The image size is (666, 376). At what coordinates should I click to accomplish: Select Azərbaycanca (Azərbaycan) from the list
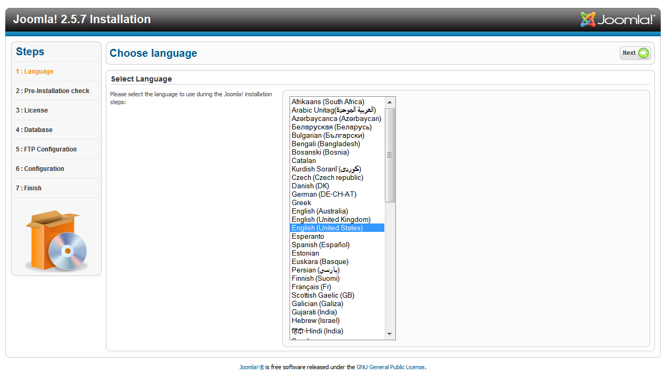click(337, 119)
